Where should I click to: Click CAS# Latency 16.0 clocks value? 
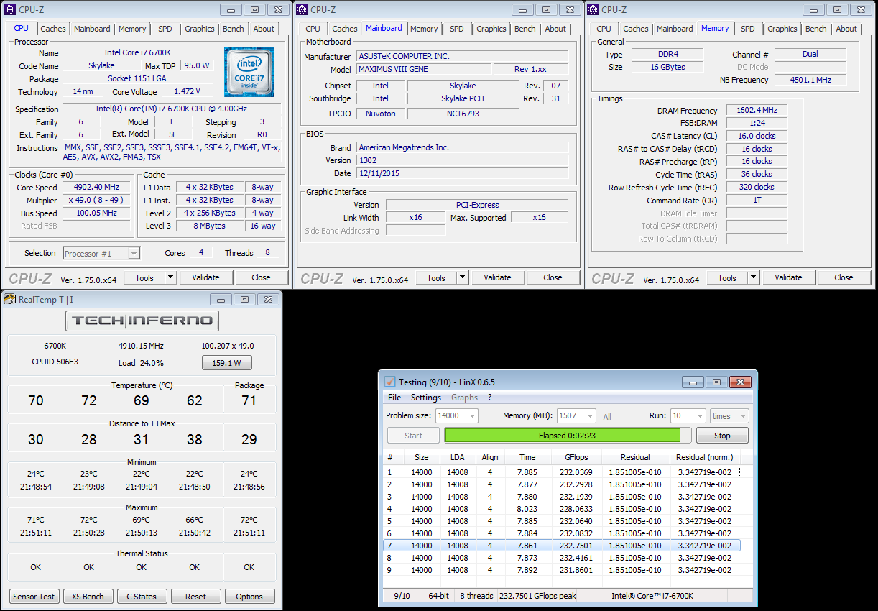(x=757, y=136)
